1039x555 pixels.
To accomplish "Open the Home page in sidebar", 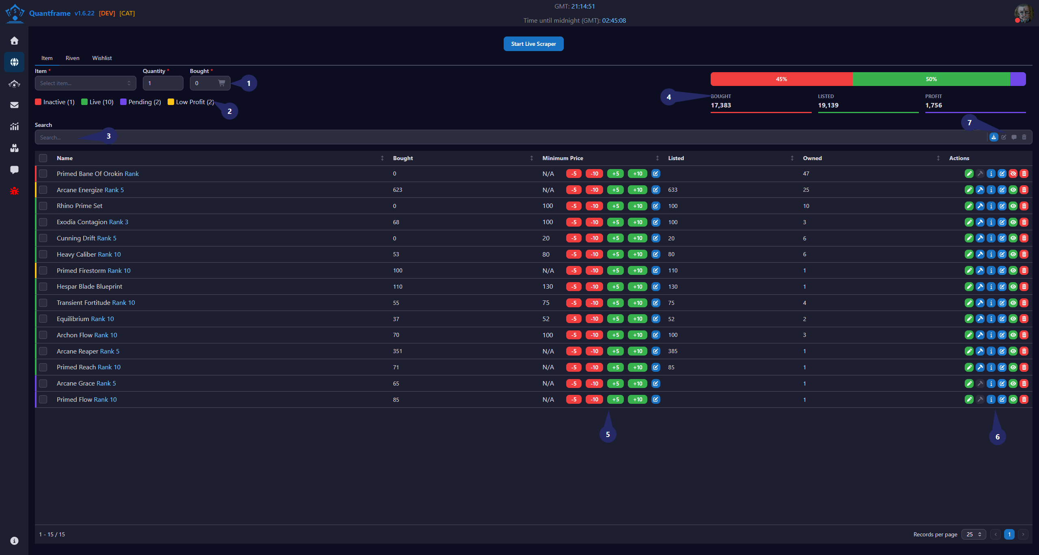I will pyautogui.click(x=14, y=41).
